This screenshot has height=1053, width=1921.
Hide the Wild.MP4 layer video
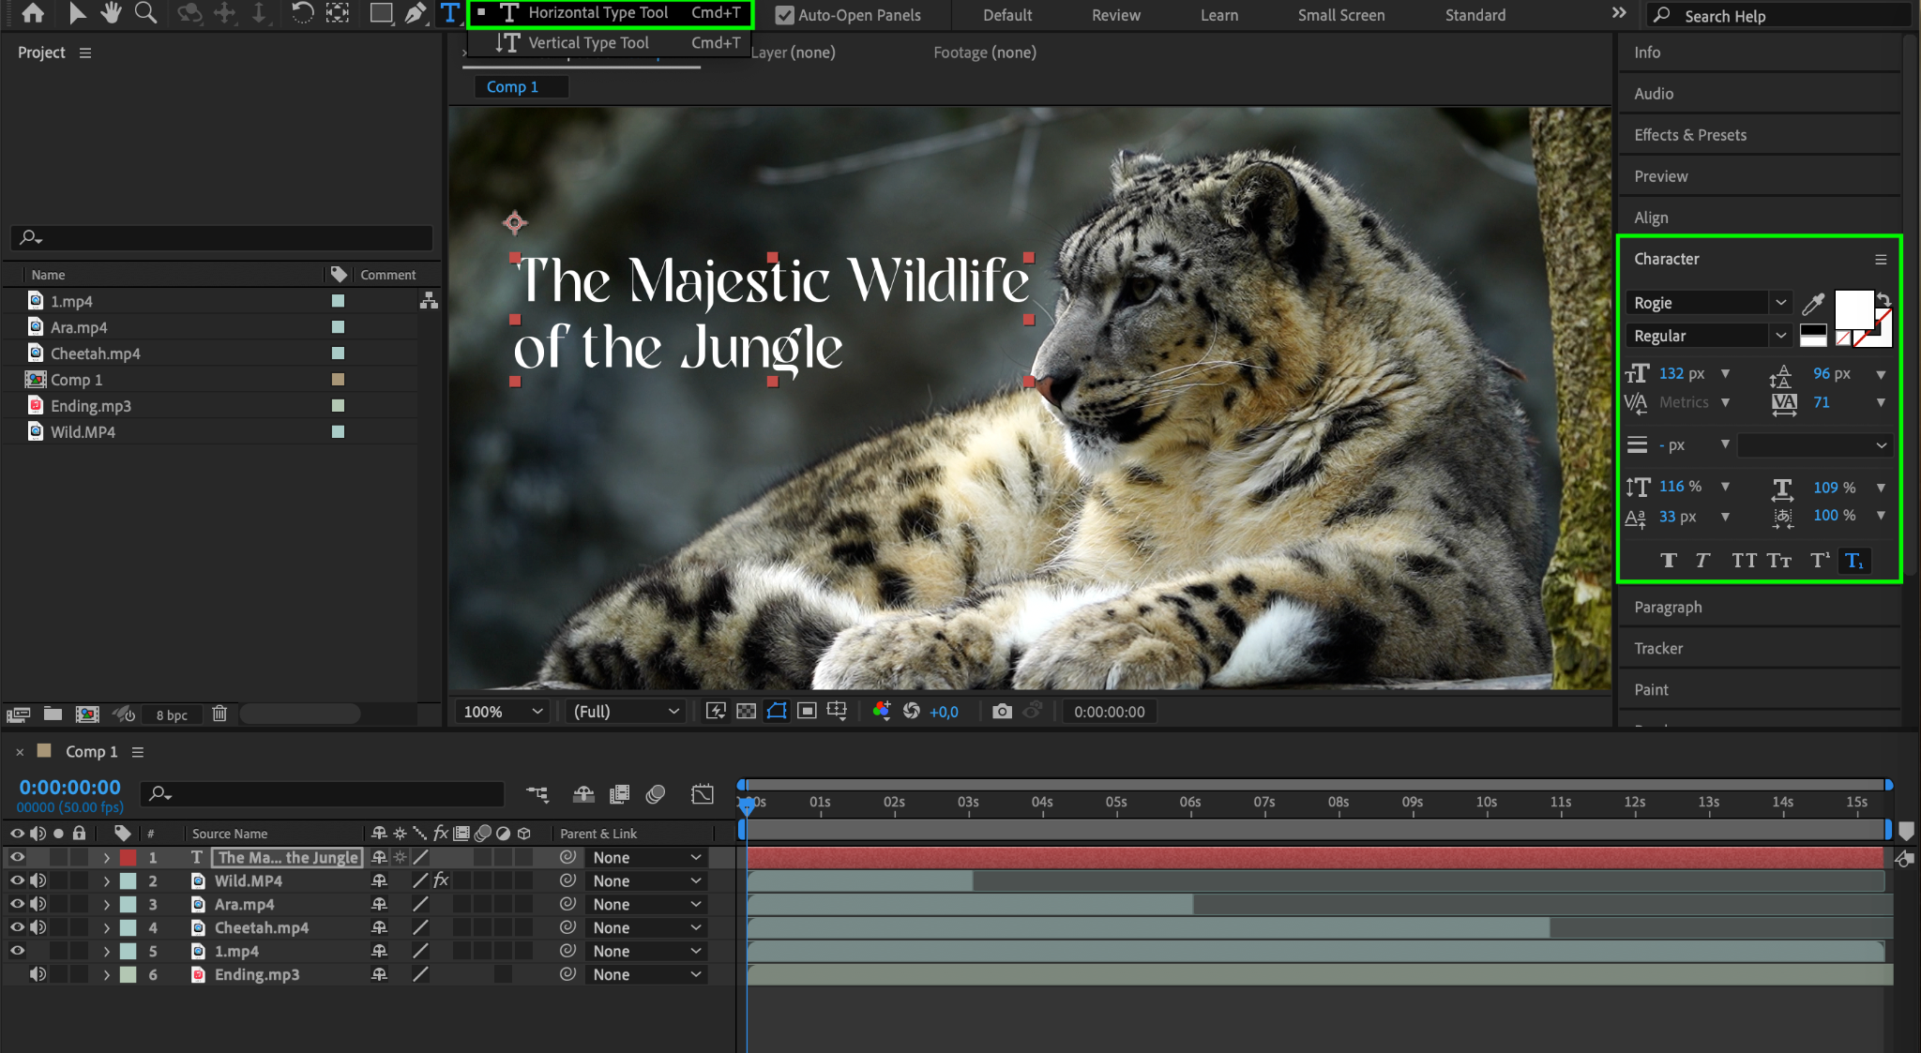(17, 880)
